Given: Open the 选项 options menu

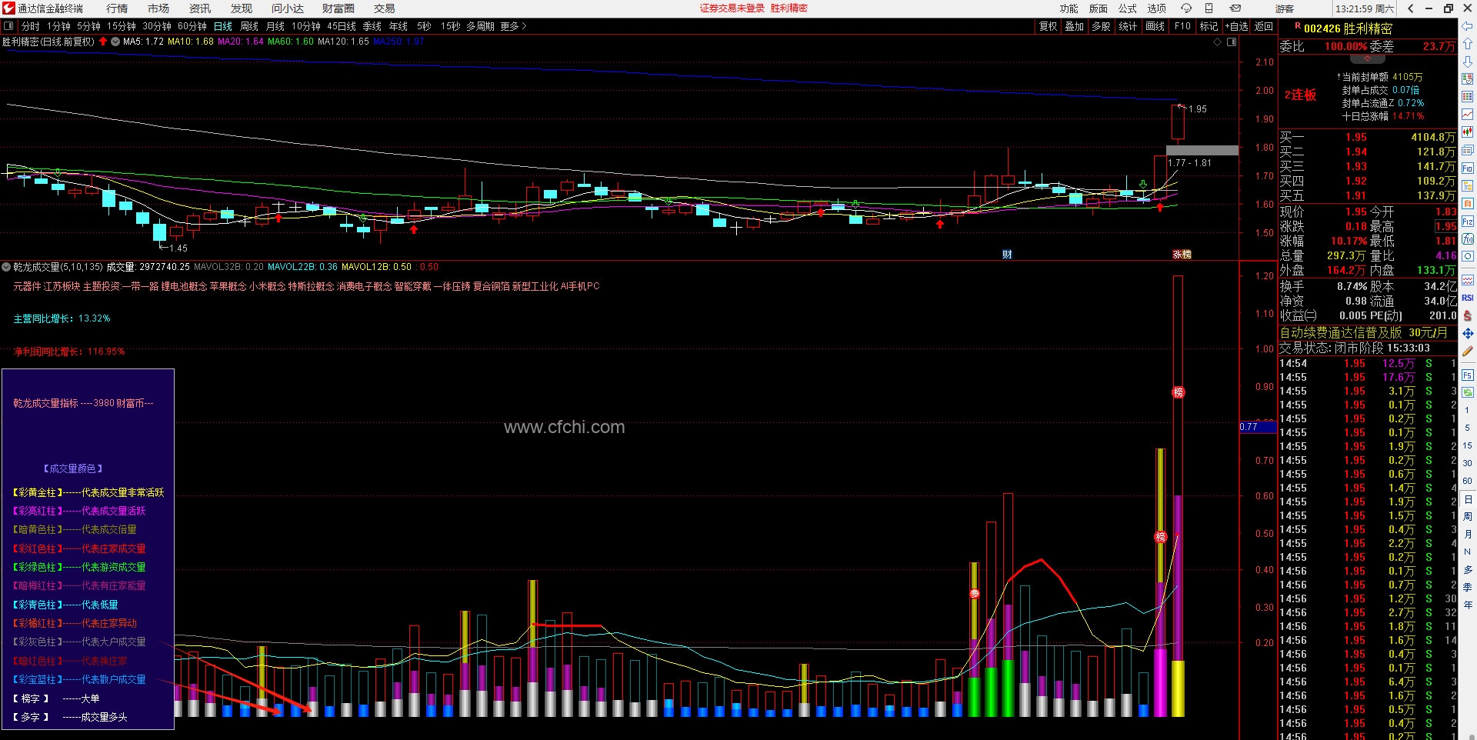Looking at the screenshot, I should click(1157, 8).
